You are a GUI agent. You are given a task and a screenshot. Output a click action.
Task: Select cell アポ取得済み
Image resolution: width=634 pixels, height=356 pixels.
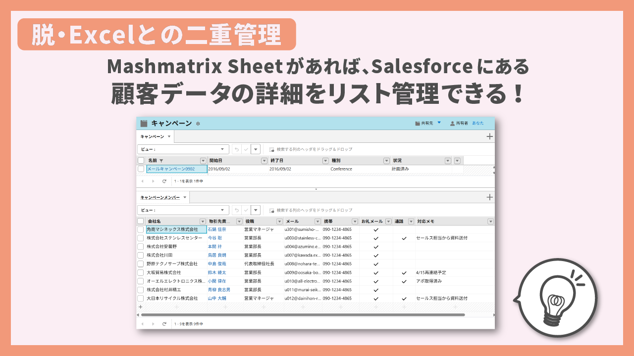coord(454,281)
